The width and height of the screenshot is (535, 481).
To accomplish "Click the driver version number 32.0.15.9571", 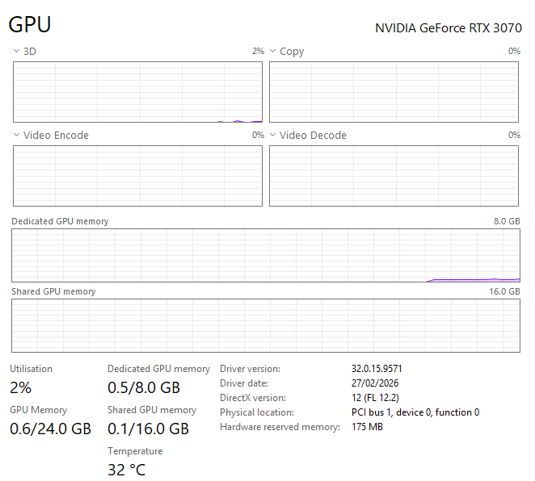I will pyautogui.click(x=377, y=369).
